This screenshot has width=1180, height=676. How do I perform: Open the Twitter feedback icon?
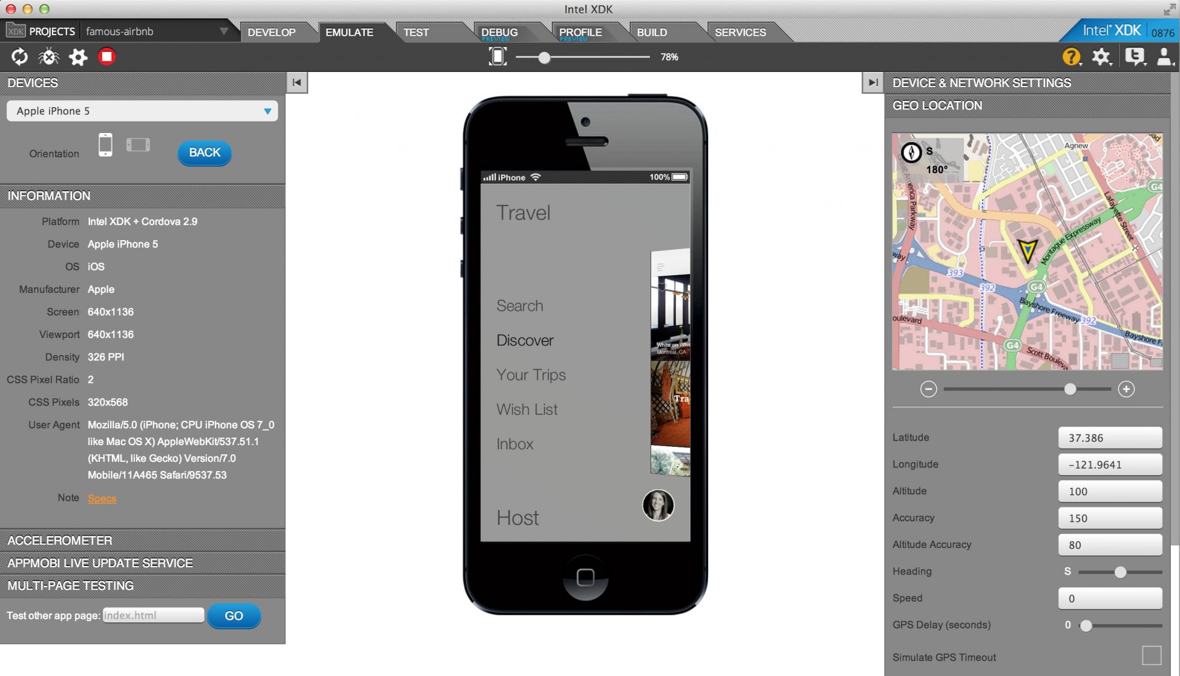pyautogui.click(x=1134, y=56)
